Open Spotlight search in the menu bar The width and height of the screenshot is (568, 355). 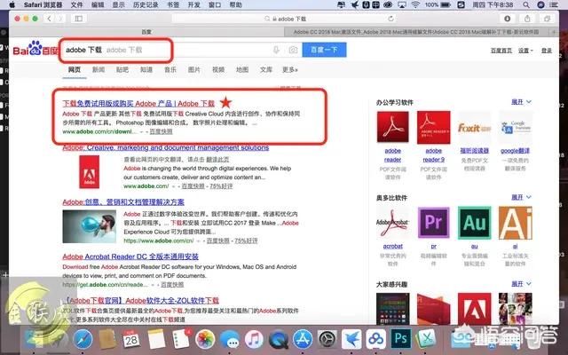point(526,4)
